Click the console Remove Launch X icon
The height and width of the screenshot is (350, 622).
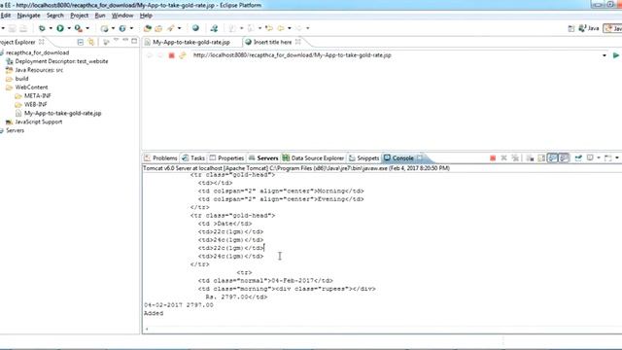[x=503, y=158]
